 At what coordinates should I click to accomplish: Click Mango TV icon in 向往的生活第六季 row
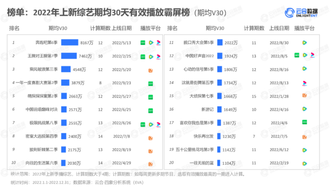[151, 164]
